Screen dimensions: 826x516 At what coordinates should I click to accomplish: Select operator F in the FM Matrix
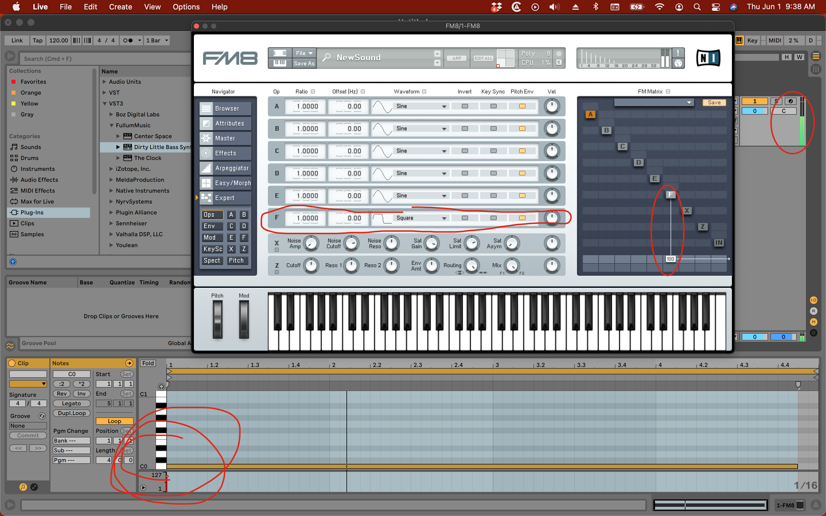[670, 195]
